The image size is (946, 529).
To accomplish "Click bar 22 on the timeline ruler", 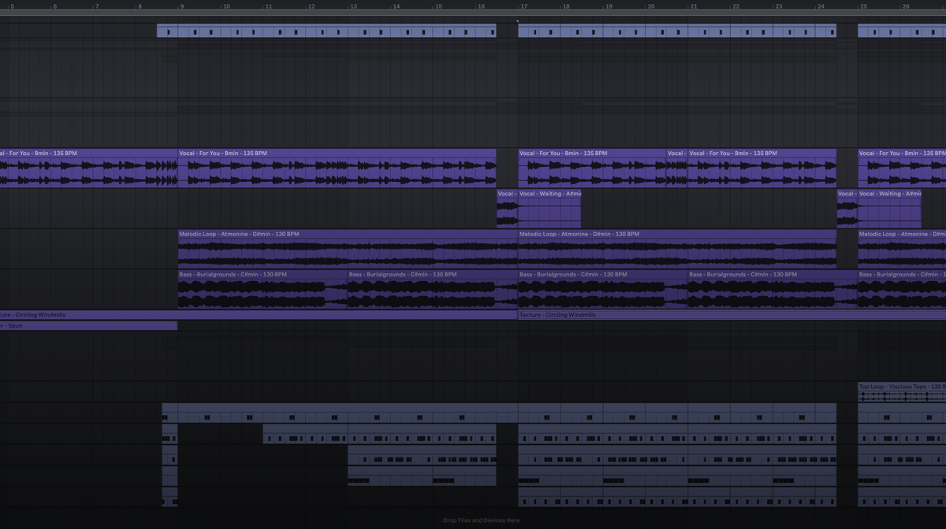I will [736, 6].
